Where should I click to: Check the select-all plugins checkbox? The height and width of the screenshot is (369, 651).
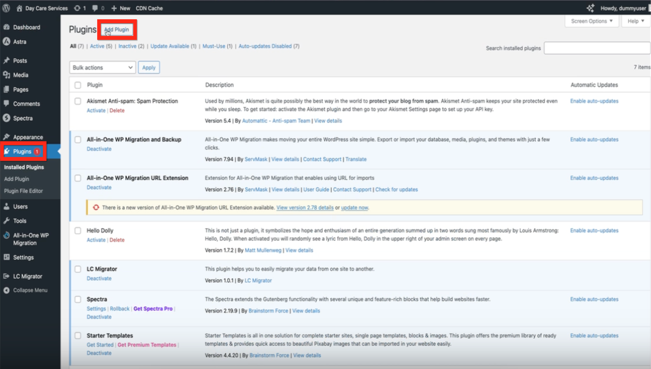(x=78, y=85)
